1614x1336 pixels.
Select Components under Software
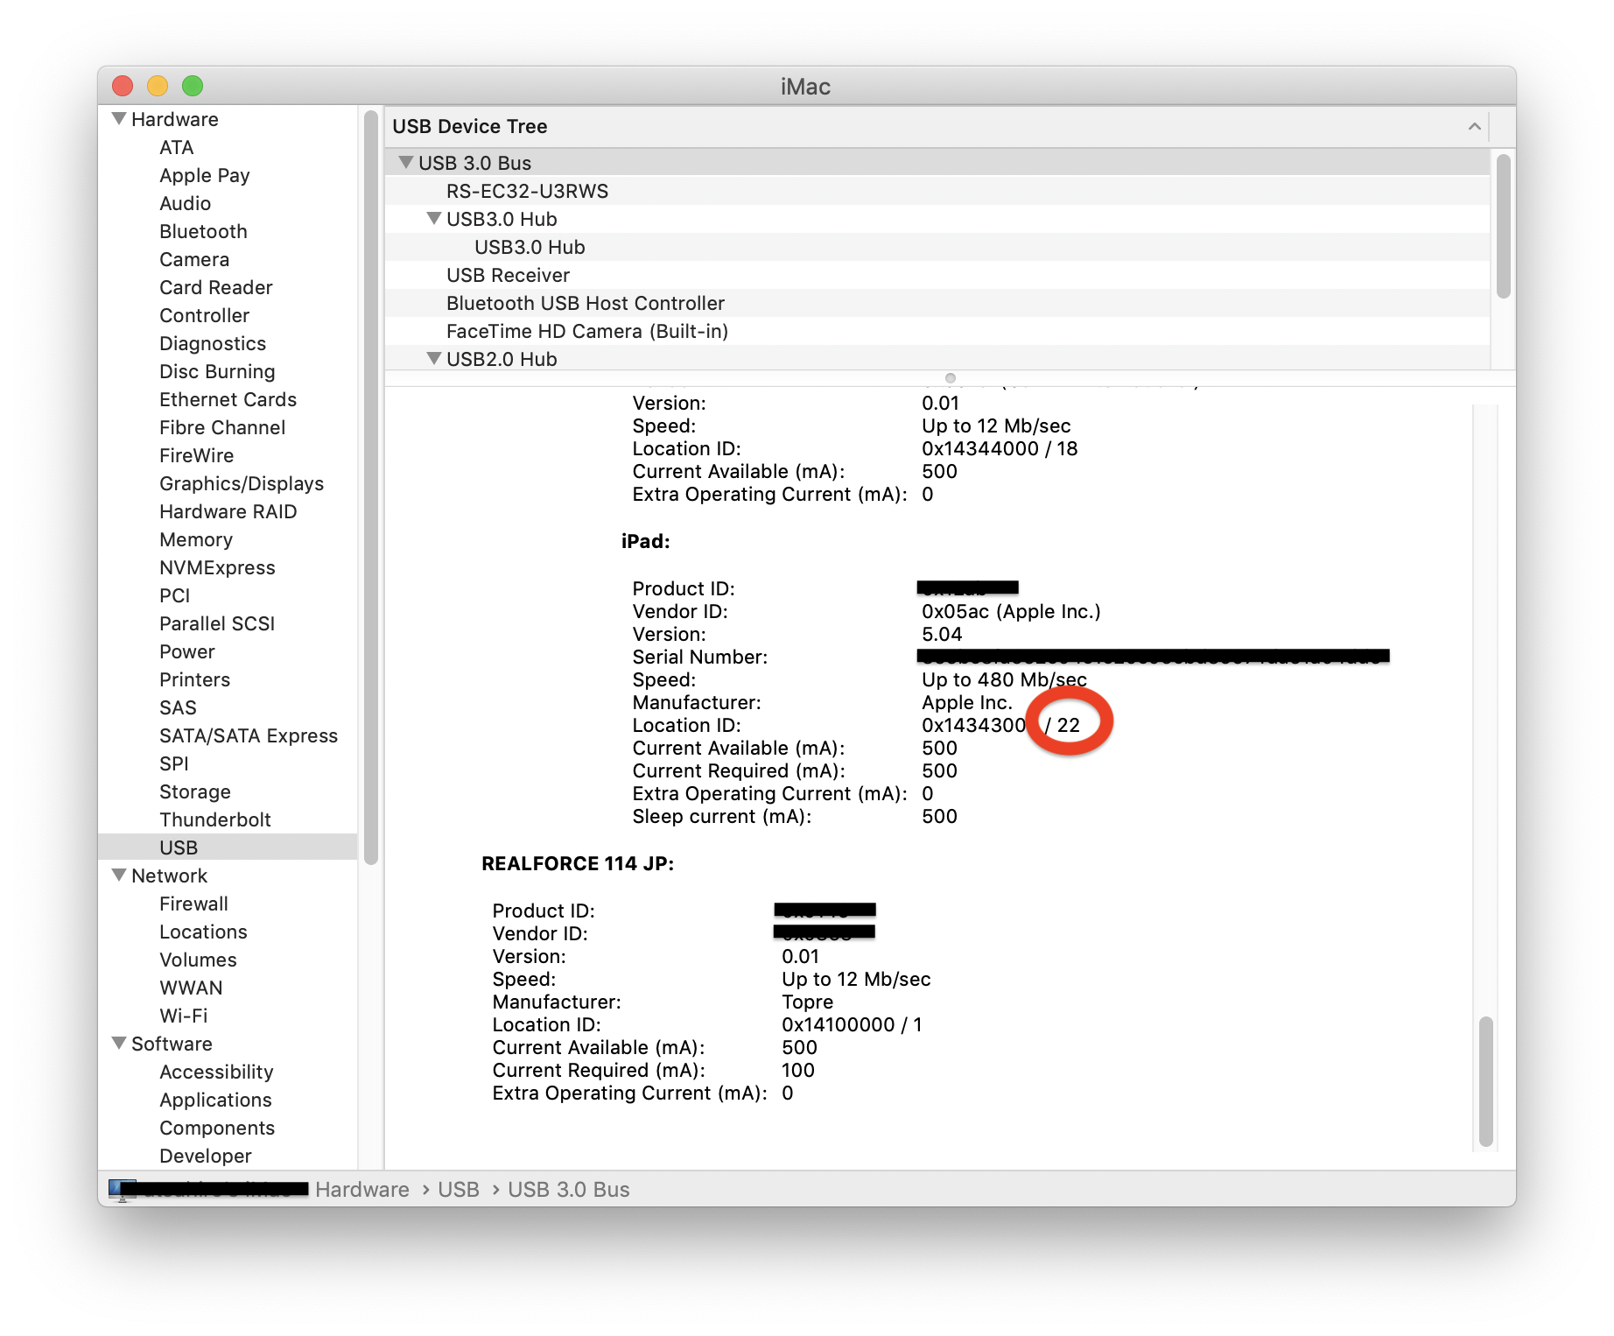(217, 1128)
